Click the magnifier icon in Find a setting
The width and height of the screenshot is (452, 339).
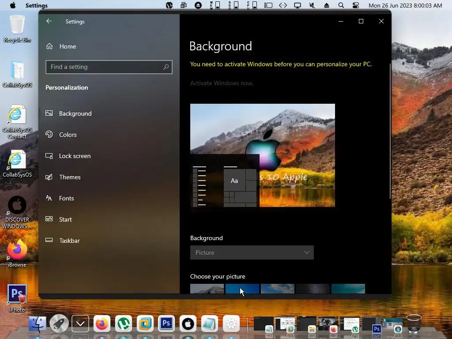tap(166, 67)
